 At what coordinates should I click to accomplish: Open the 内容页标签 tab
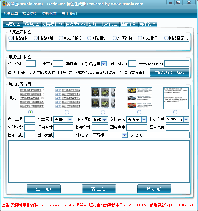click(x=76, y=24)
